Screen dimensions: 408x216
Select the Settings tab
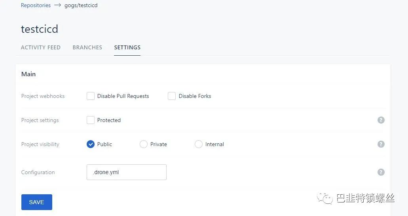pos(127,47)
